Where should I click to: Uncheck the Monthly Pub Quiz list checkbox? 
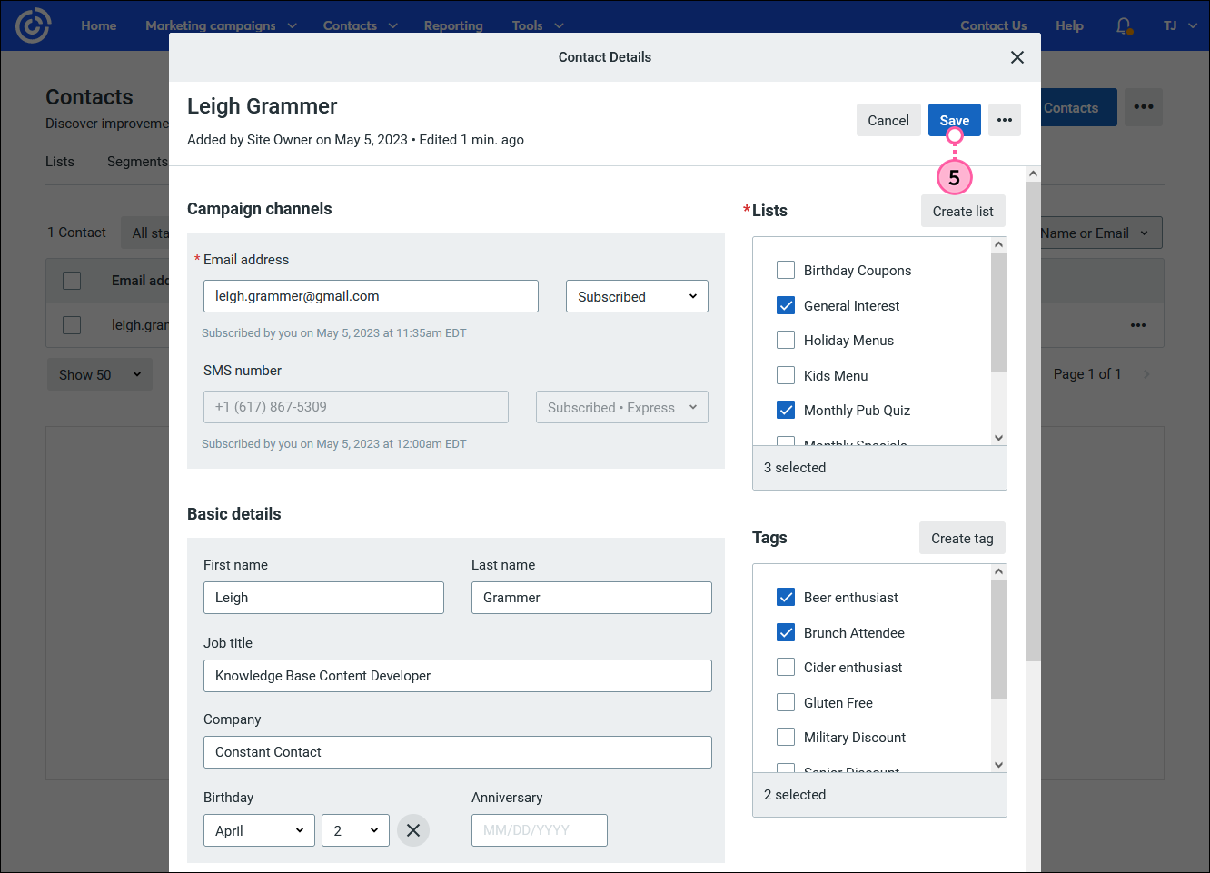[786, 410]
